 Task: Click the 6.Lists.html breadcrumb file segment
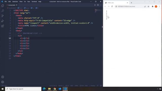[12, 8]
